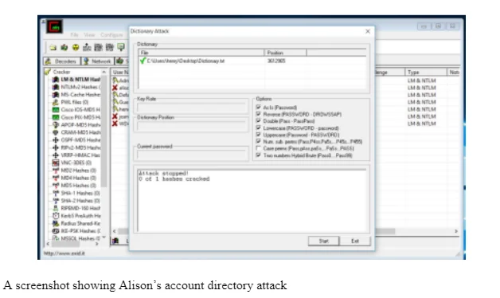Click the User Name column header

tap(120, 73)
